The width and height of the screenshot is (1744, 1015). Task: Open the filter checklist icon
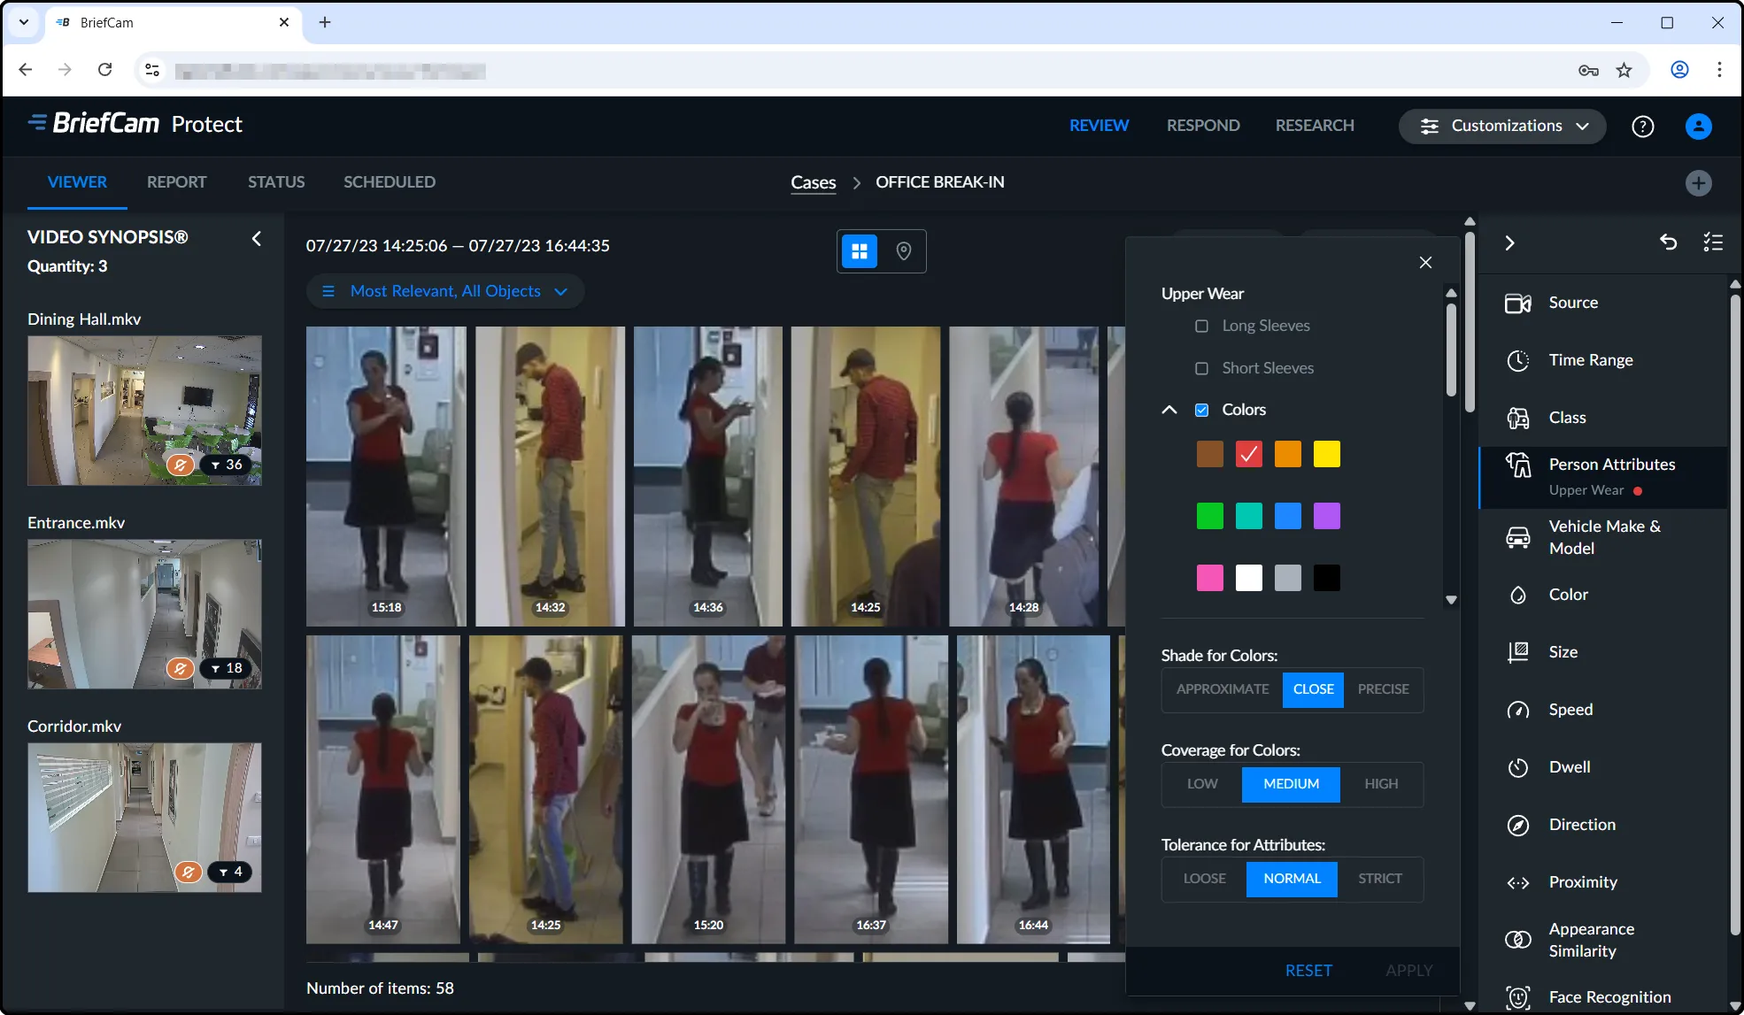coord(1712,242)
